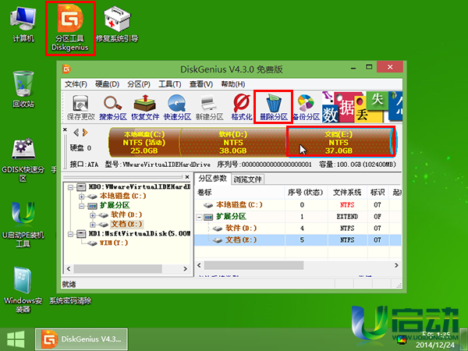
Task: Switch to the 浏览文件 tab
Action: (247, 179)
